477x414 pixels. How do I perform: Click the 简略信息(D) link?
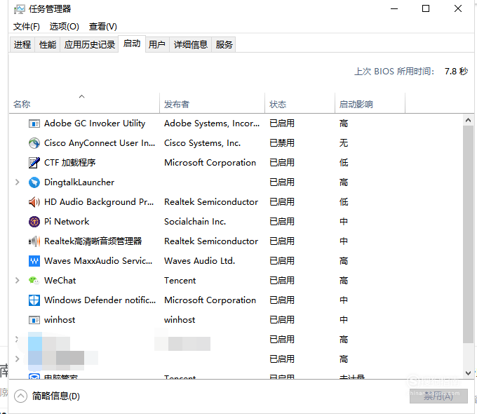pos(56,396)
